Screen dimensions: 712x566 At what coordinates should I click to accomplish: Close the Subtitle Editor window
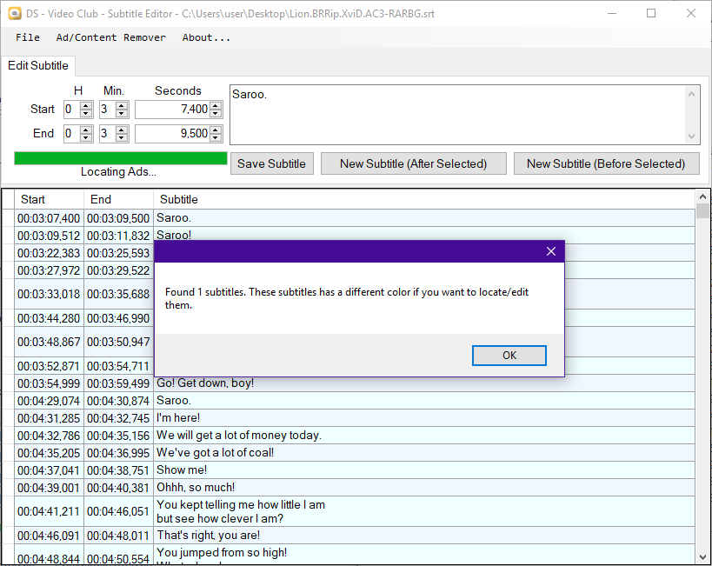[690, 14]
